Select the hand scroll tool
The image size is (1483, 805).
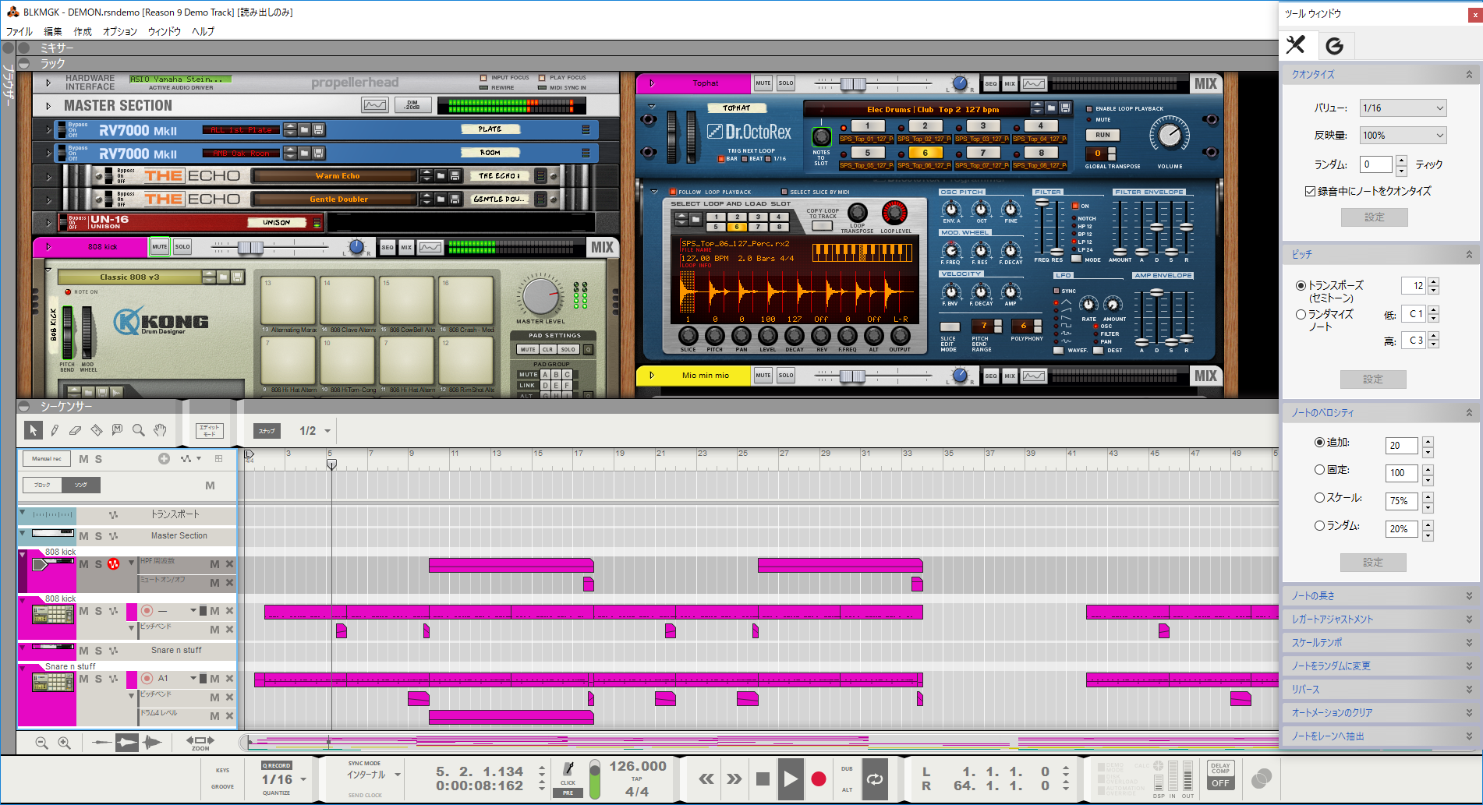(160, 430)
